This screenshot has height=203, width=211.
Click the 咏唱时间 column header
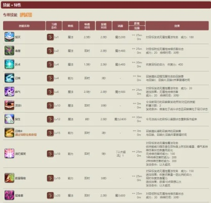87,26
